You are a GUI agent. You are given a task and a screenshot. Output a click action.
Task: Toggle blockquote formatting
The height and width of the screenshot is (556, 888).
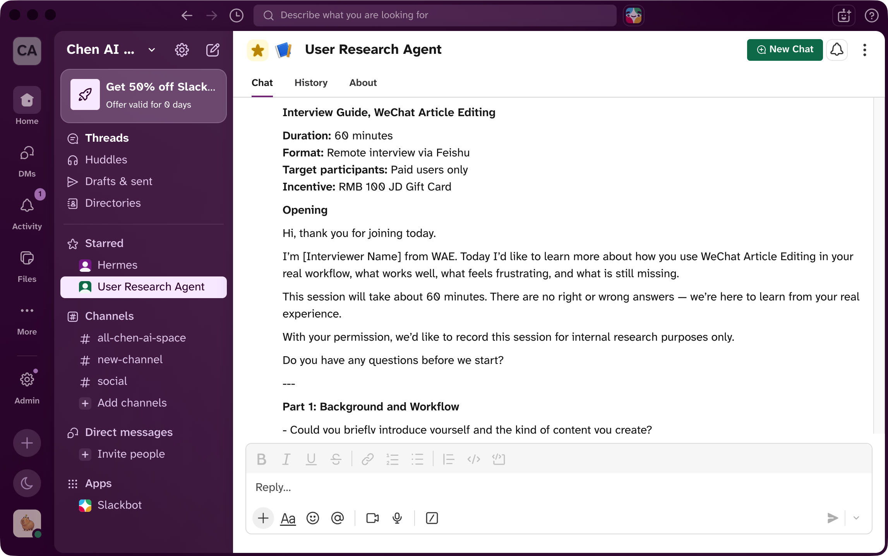[x=448, y=459]
